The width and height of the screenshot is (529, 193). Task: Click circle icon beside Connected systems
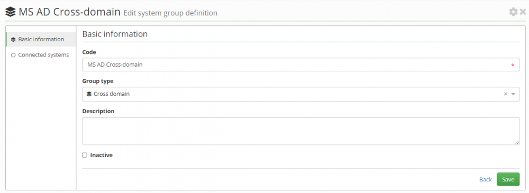click(13, 55)
